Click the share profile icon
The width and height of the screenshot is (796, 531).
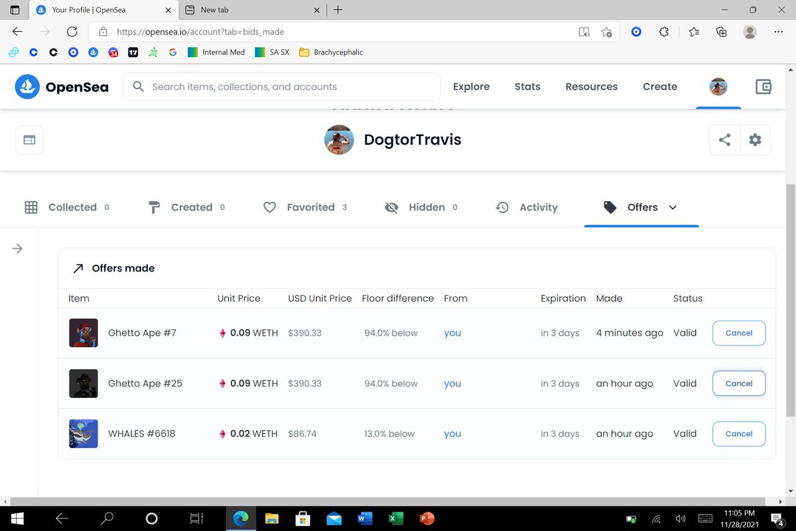coord(724,140)
